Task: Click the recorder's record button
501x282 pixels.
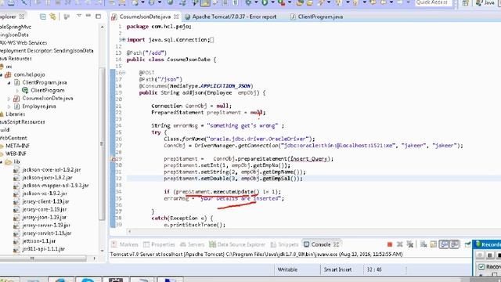Action: 480,255
